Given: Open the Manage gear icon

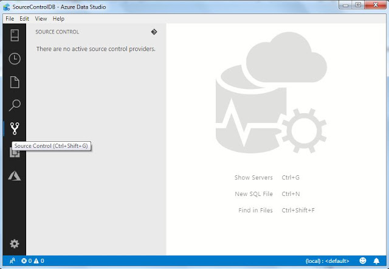Looking at the screenshot, I should (x=15, y=243).
